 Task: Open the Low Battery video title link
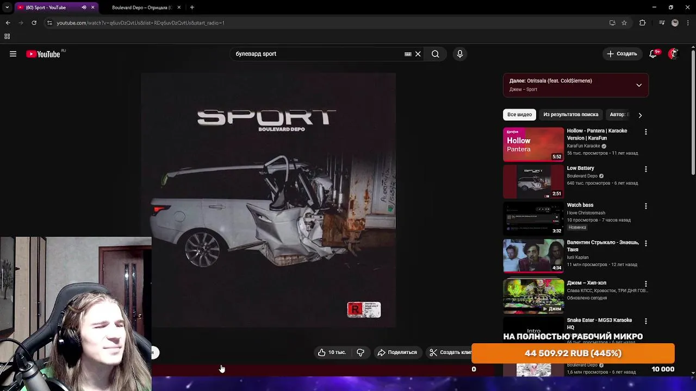tap(580, 168)
